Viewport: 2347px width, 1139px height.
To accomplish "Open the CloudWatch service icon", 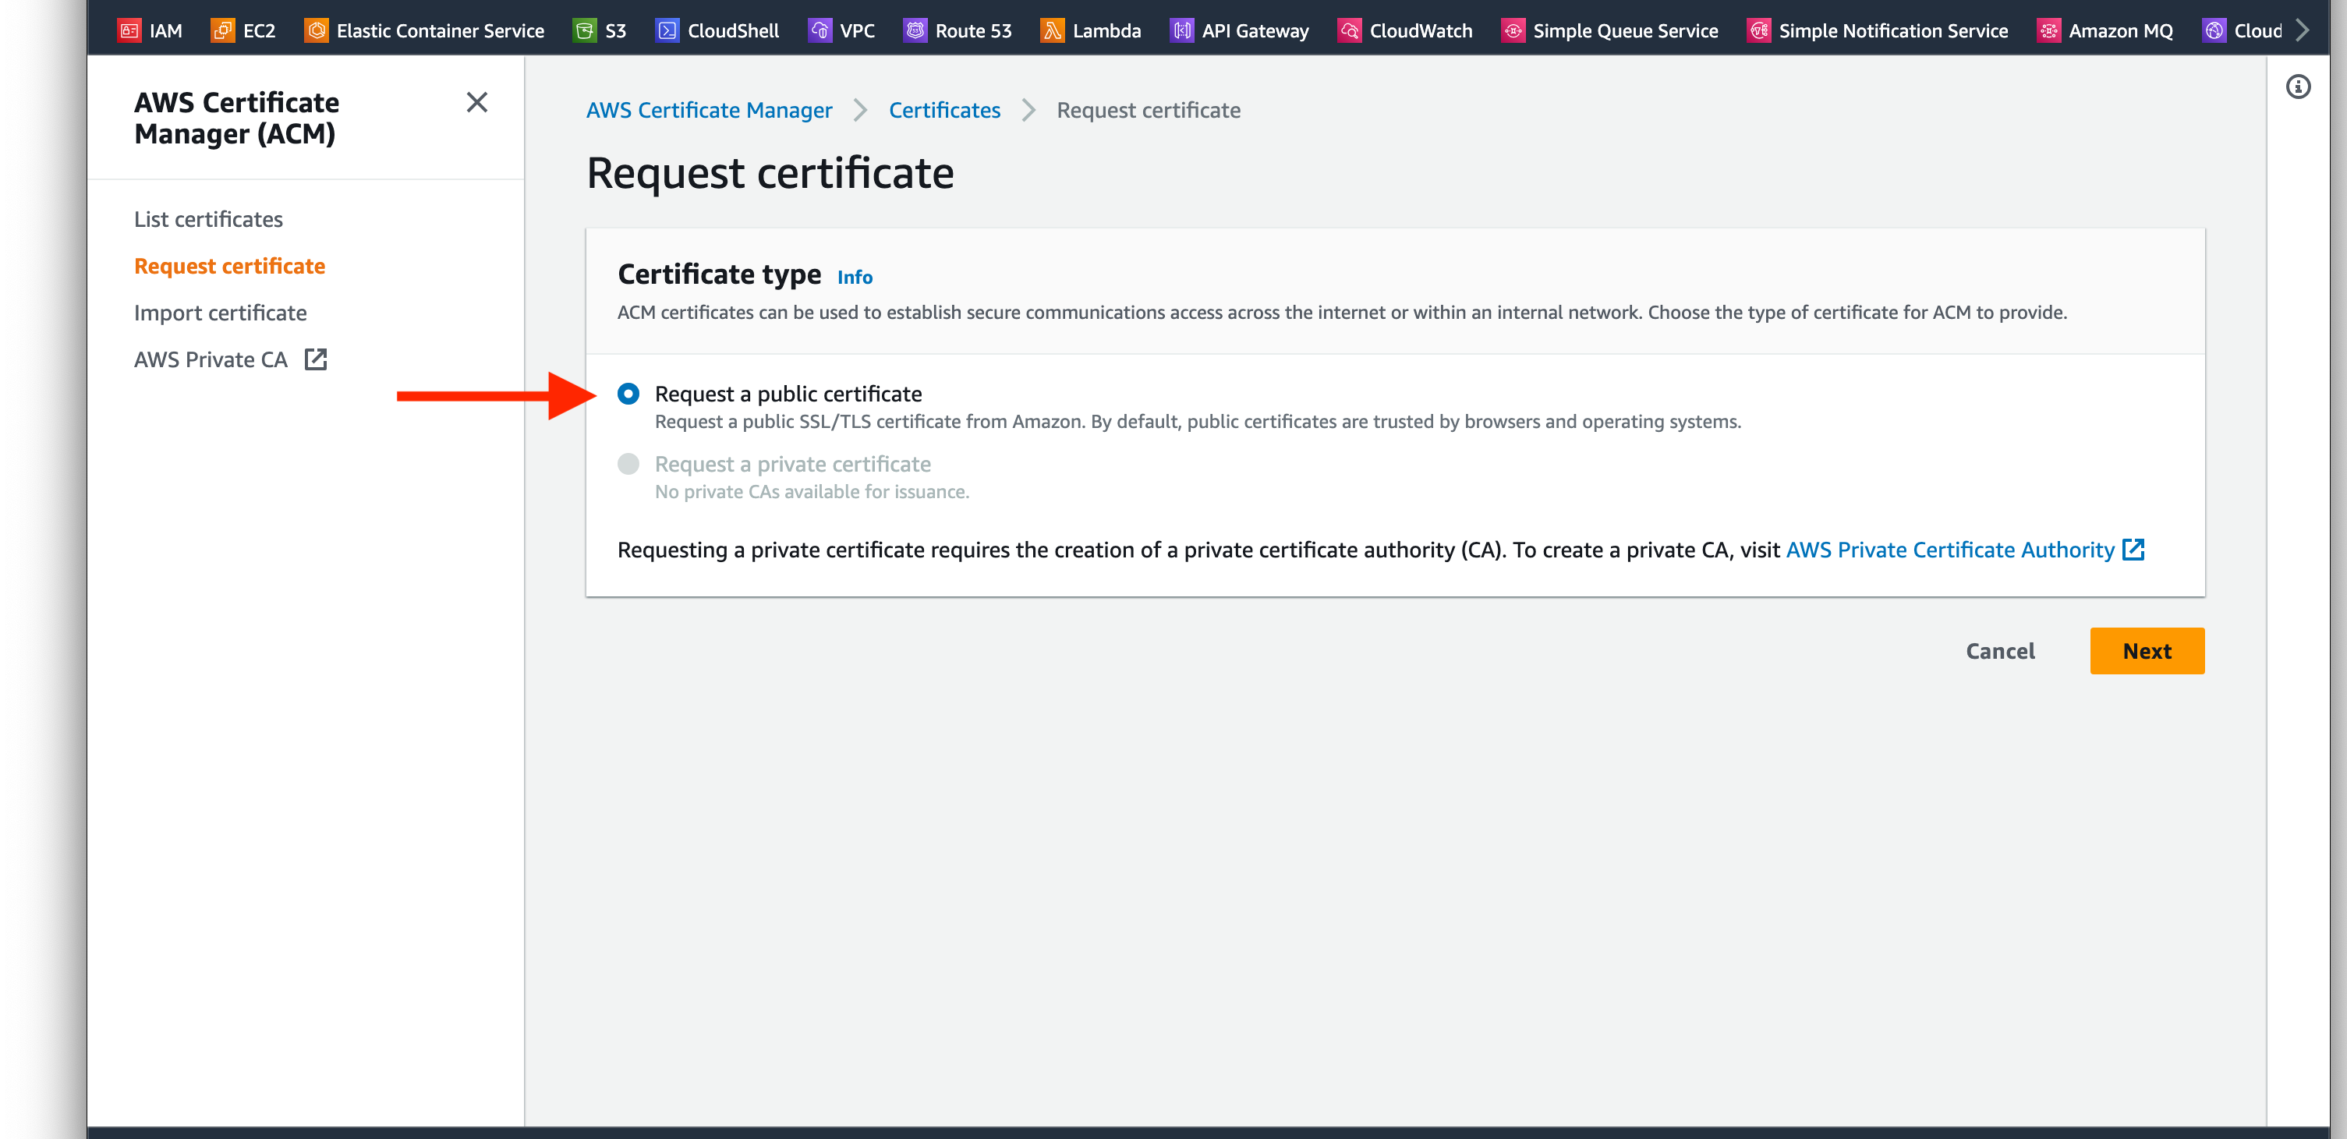I will pyautogui.click(x=1350, y=30).
